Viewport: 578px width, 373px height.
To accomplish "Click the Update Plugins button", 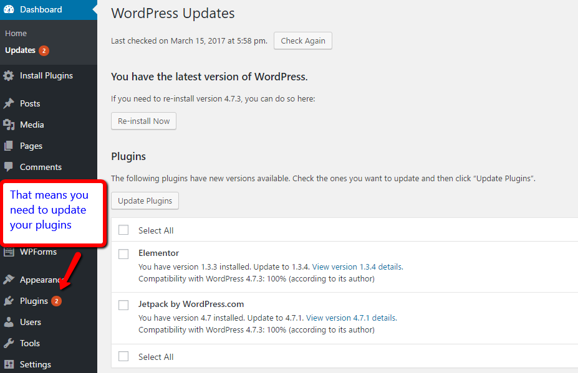I will click(145, 201).
